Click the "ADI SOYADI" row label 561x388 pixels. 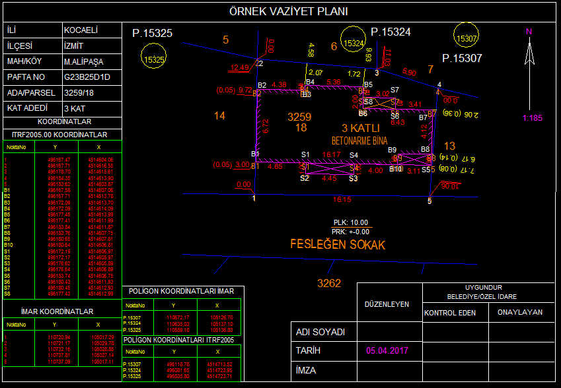pyautogui.click(x=320, y=333)
